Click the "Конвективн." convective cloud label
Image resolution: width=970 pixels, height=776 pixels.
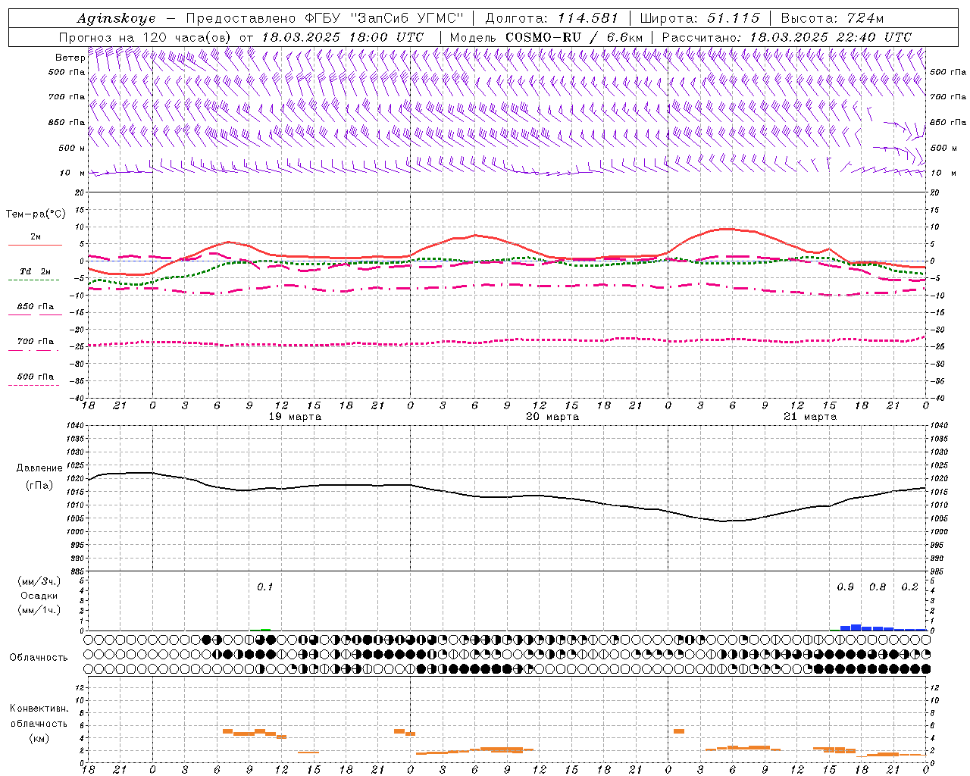(x=39, y=709)
